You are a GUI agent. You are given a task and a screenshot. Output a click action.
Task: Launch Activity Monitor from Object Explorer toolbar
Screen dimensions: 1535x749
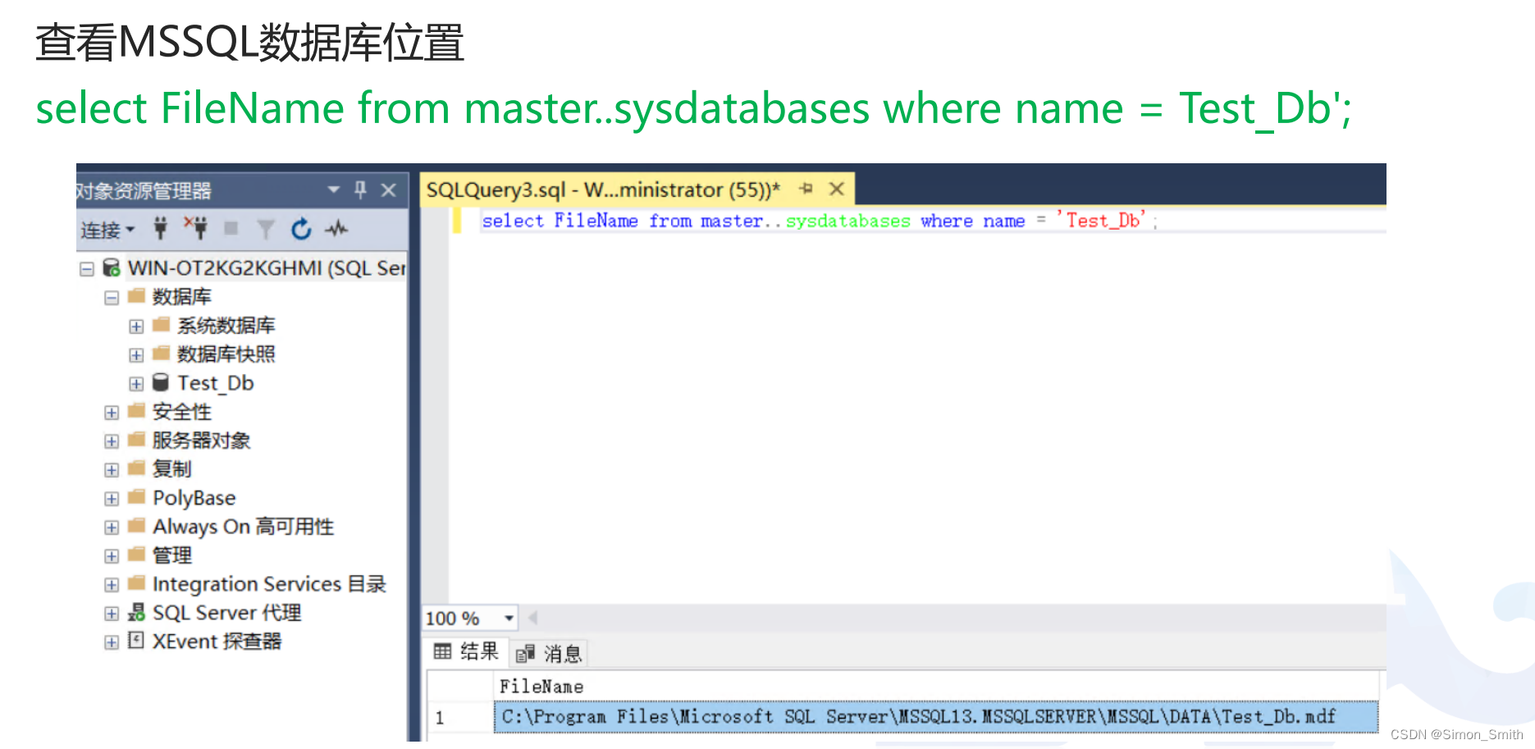(x=336, y=230)
